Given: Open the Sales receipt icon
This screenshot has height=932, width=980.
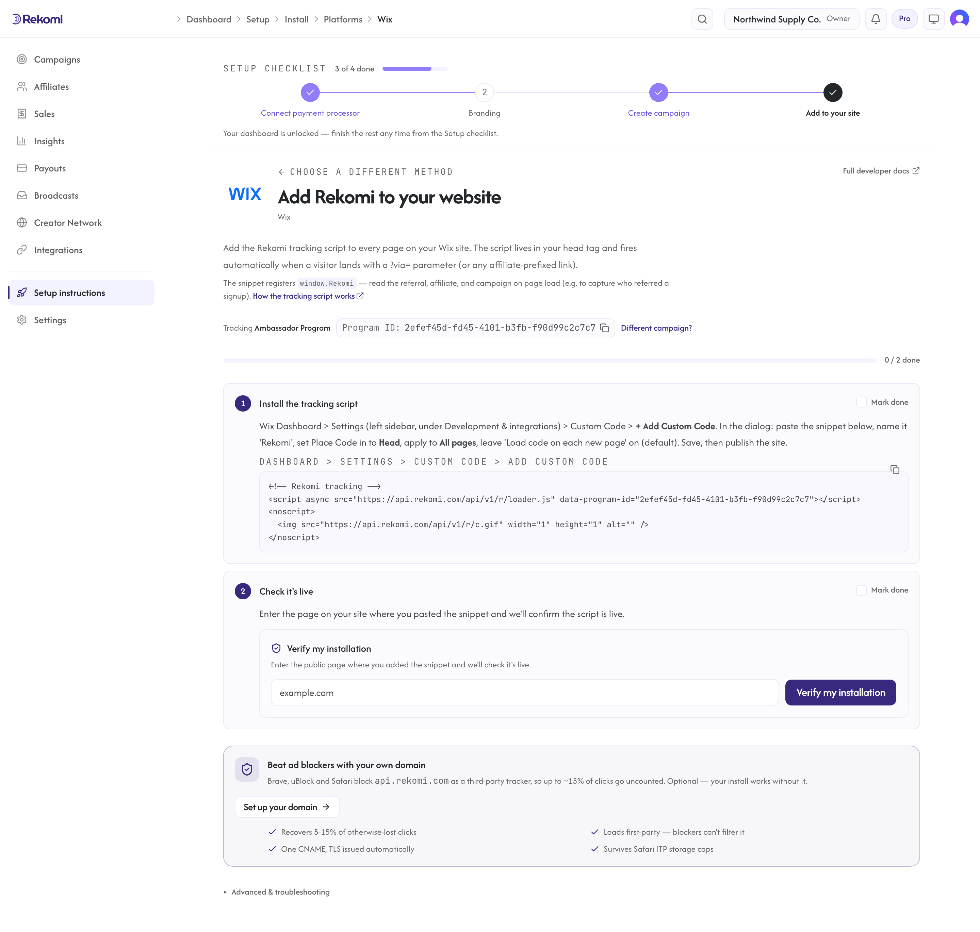Looking at the screenshot, I should click(21, 114).
